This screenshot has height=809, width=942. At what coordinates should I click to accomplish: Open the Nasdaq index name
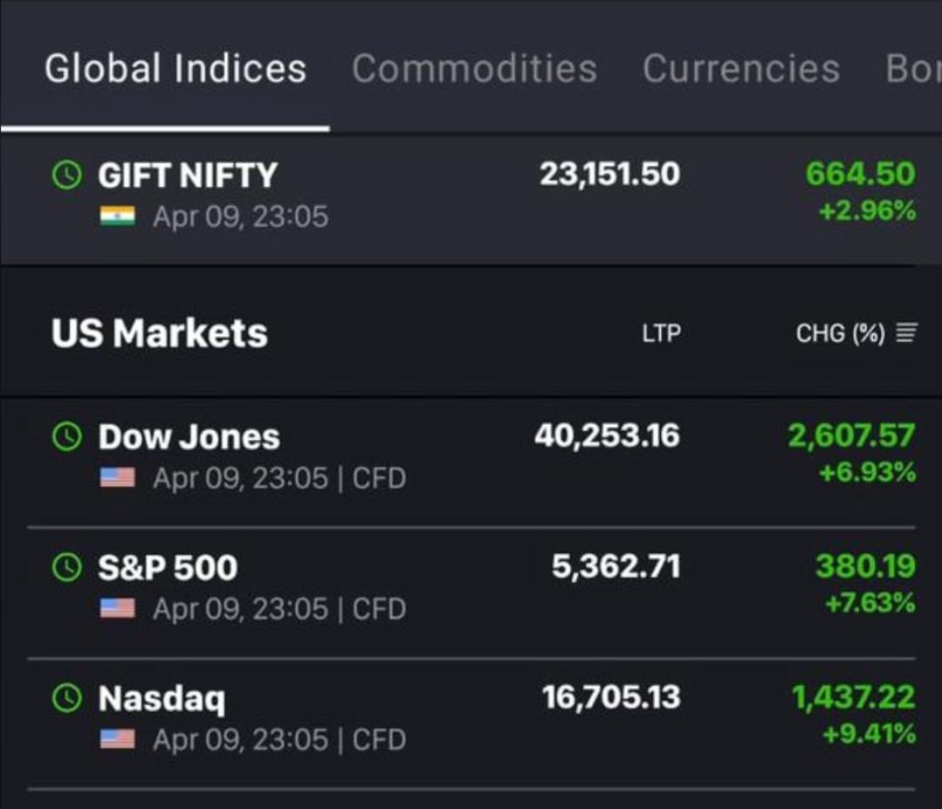(x=162, y=698)
